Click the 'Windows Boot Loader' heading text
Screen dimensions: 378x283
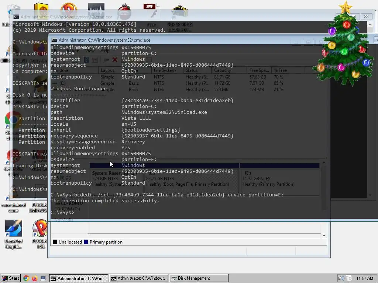[x=79, y=89]
